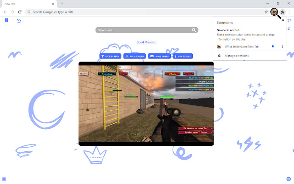Close the Extensions popup
Image resolution: width=294 pixels, height=184 pixels.
coord(283,20)
